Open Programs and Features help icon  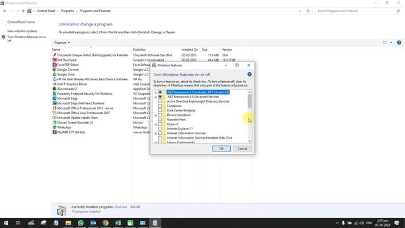(399, 42)
